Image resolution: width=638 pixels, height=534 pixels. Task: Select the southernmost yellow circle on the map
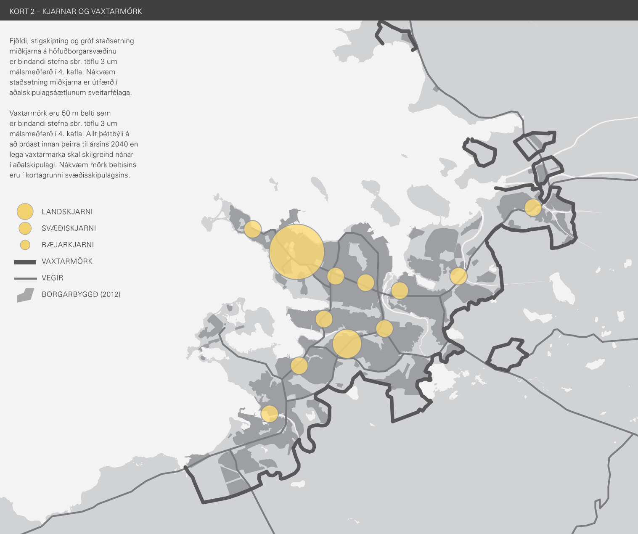270,414
